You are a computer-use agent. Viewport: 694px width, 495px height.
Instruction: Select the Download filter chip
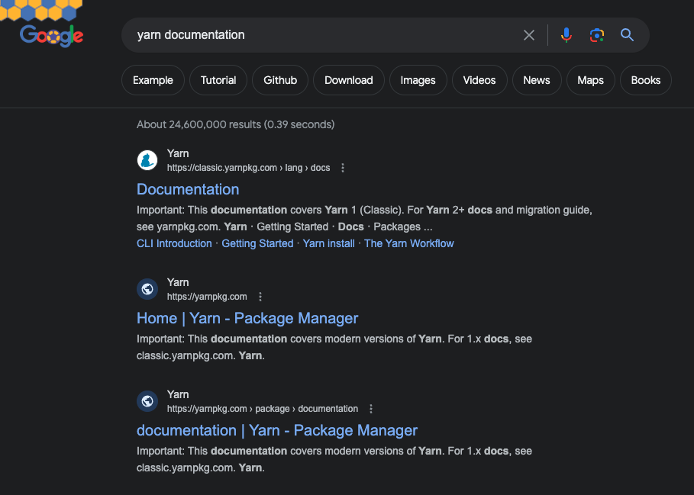tap(349, 80)
